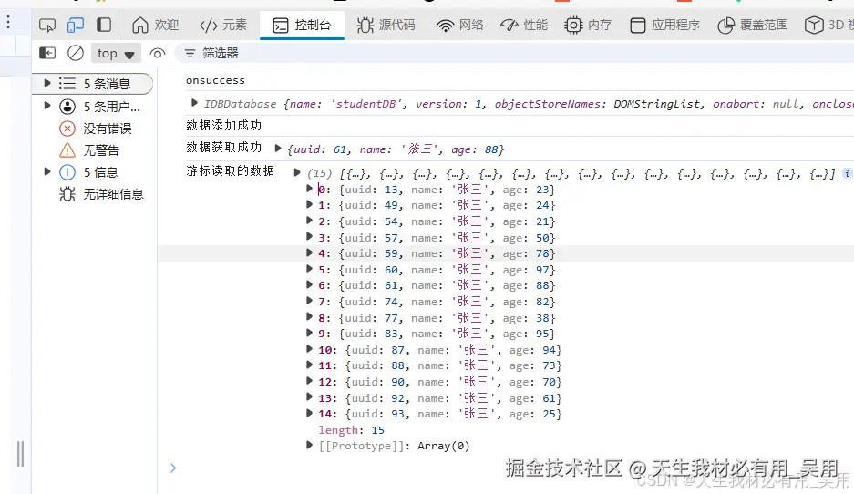The width and height of the screenshot is (854, 494).
Task: Select the onsuccess log message
Action: [215, 80]
